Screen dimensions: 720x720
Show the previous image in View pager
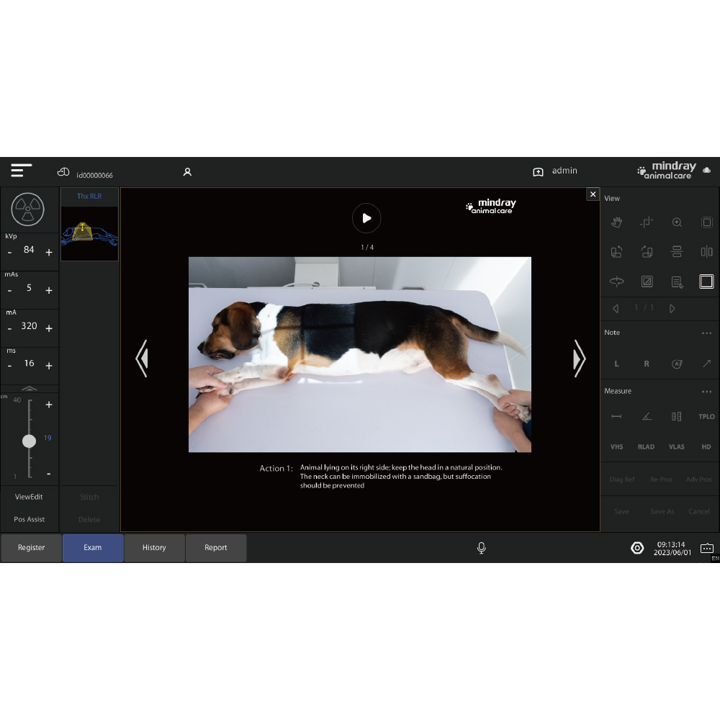[x=616, y=309]
